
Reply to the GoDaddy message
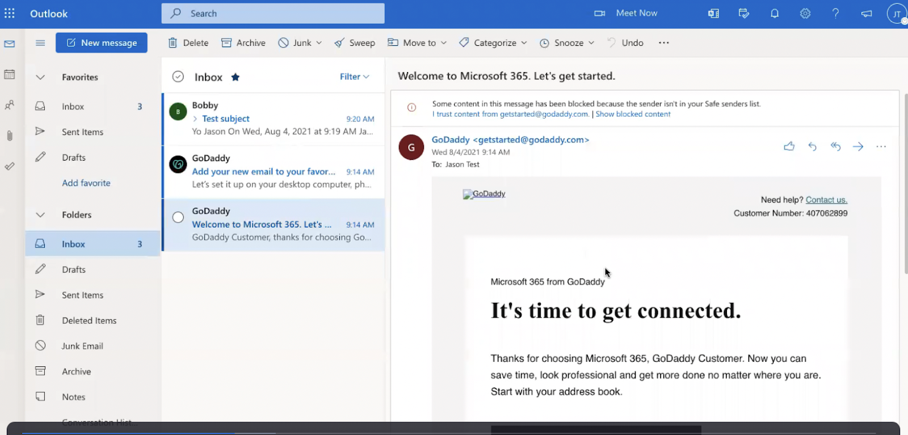coord(813,146)
